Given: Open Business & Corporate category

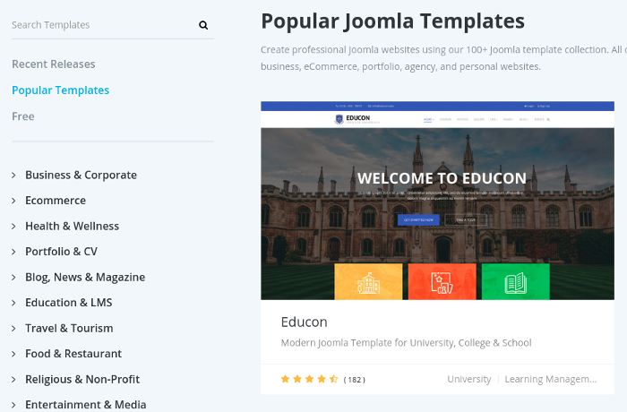Looking at the screenshot, I should tap(82, 176).
